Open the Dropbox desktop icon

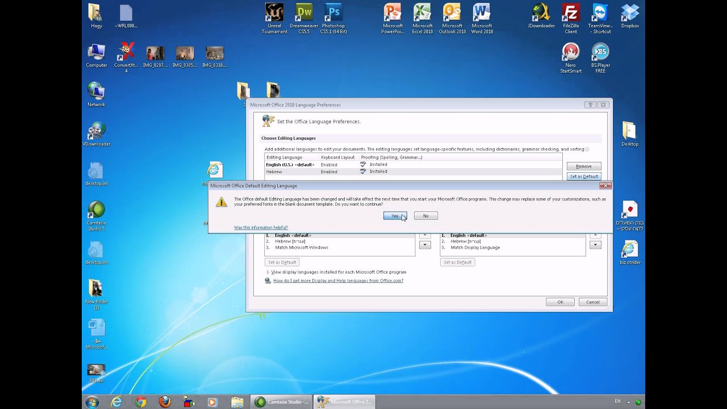click(x=630, y=16)
